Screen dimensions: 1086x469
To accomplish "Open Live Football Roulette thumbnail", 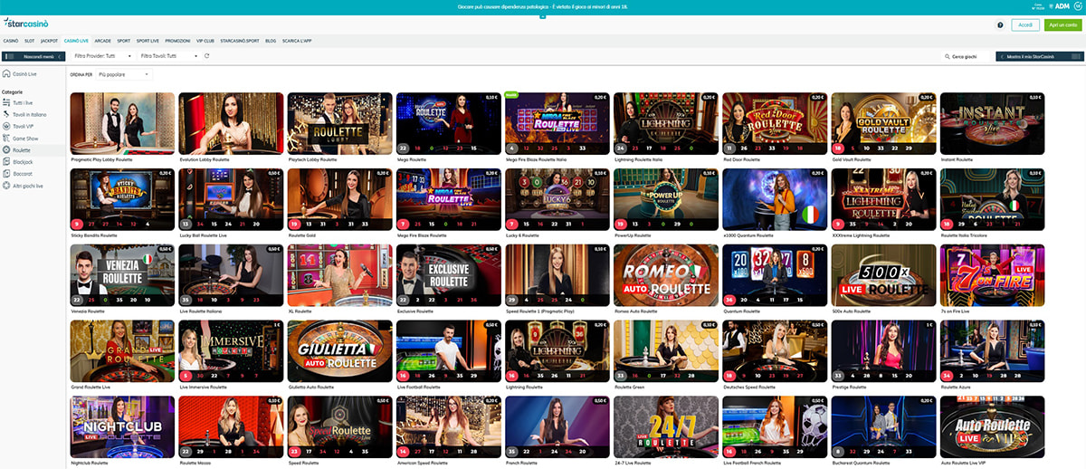I will pos(449,351).
